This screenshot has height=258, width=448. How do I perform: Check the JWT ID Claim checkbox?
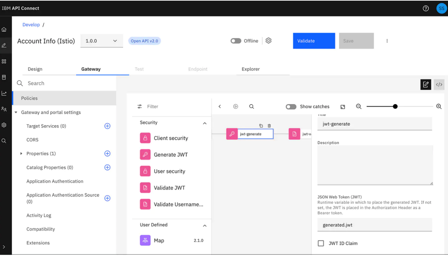[x=321, y=243]
